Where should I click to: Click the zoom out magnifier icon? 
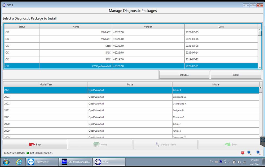click(x=249, y=153)
